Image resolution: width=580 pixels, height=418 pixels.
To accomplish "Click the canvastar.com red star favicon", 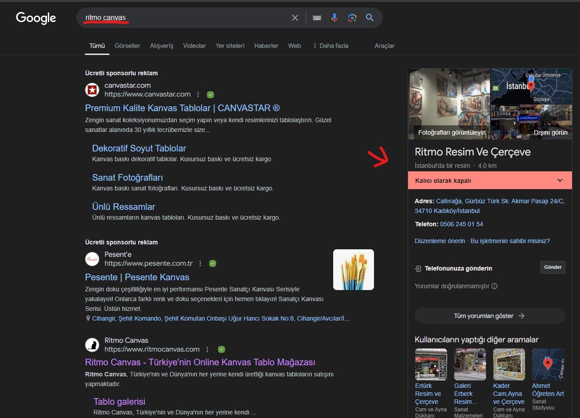I will pyautogui.click(x=92, y=90).
